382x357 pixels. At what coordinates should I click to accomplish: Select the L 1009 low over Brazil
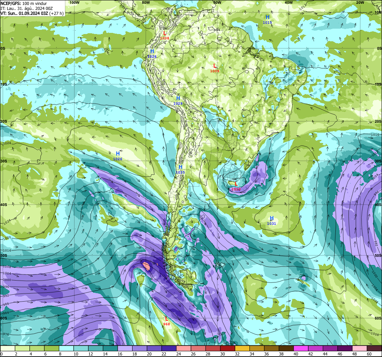[215, 68]
